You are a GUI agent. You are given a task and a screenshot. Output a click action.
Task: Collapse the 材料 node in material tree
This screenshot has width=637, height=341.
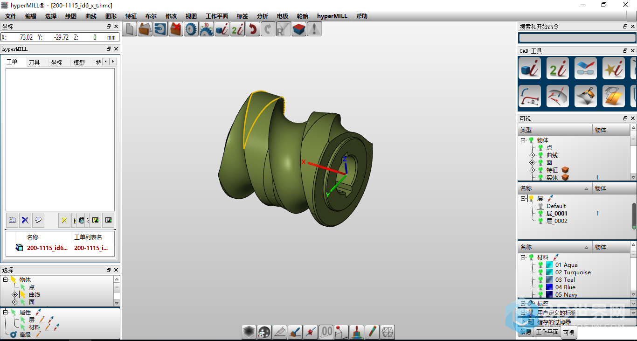pyautogui.click(x=523, y=257)
